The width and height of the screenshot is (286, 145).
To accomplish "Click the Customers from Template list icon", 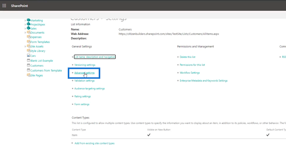I will pos(28,70).
